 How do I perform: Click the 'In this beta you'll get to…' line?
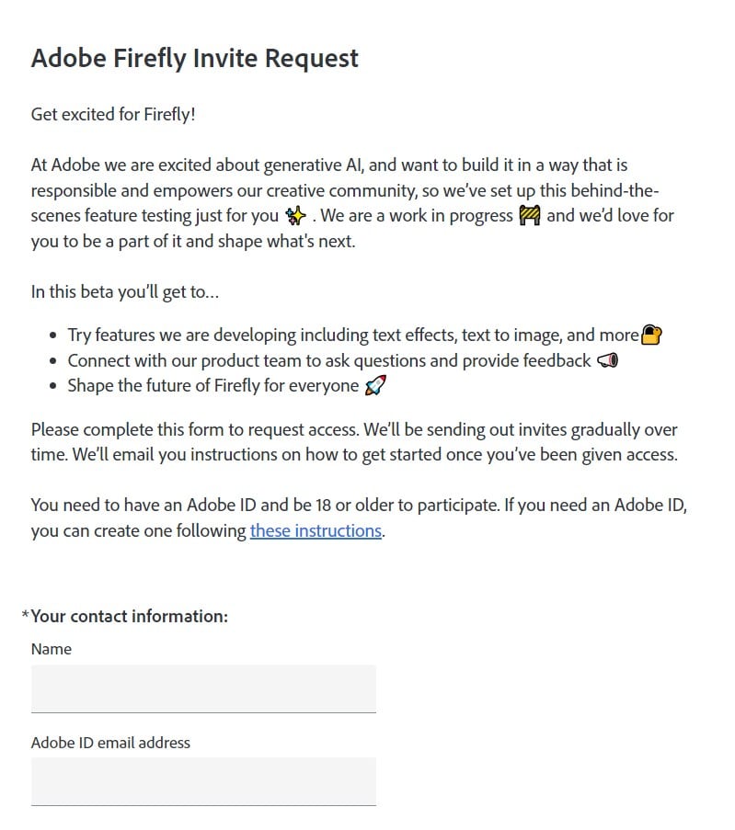coord(124,292)
